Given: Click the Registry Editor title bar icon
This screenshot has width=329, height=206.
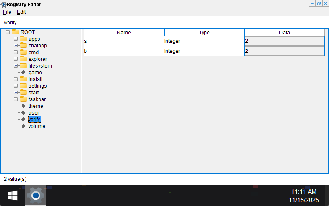Looking at the screenshot, I should 3,4.
